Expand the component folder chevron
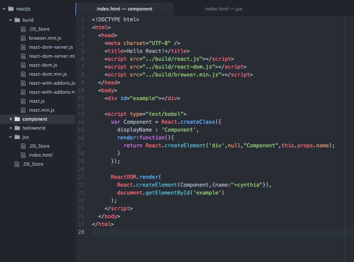 [x=10, y=119]
